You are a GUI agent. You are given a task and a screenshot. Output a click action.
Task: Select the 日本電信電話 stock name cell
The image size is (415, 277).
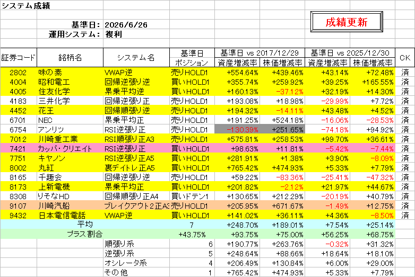click(70, 215)
